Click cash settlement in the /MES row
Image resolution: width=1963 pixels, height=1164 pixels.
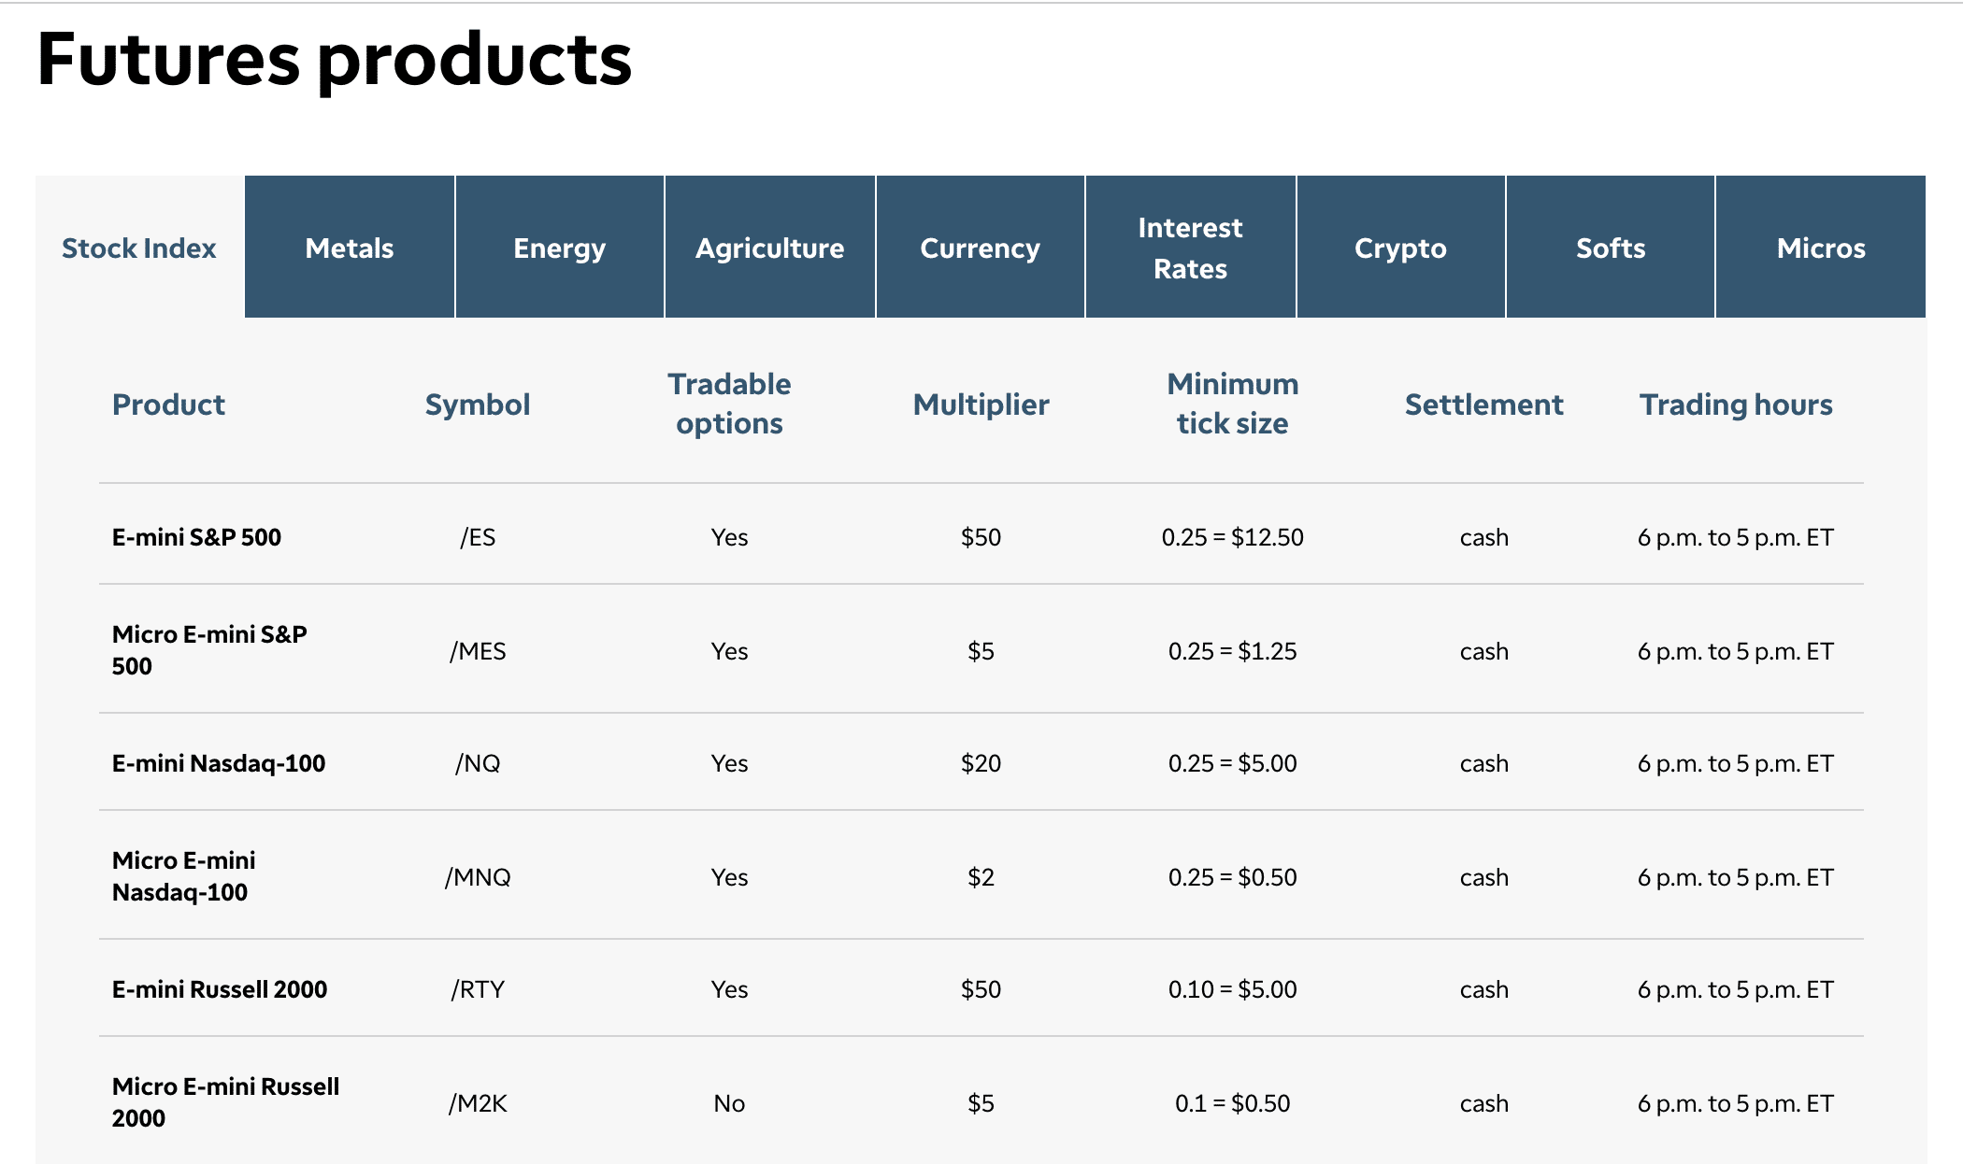tap(1484, 651)
